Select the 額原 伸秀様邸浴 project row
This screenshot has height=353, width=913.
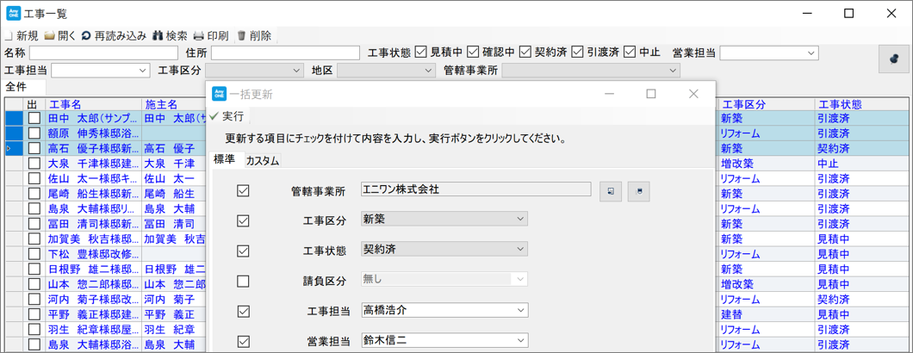pyautogui.click(x=93, y=133)
